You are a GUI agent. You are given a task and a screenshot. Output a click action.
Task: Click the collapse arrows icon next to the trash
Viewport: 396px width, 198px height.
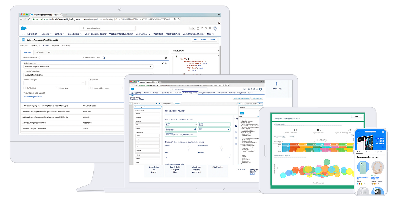coord(163,63)
